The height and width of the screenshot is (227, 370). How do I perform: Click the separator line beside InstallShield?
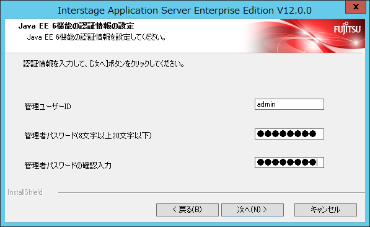[211, 192]
